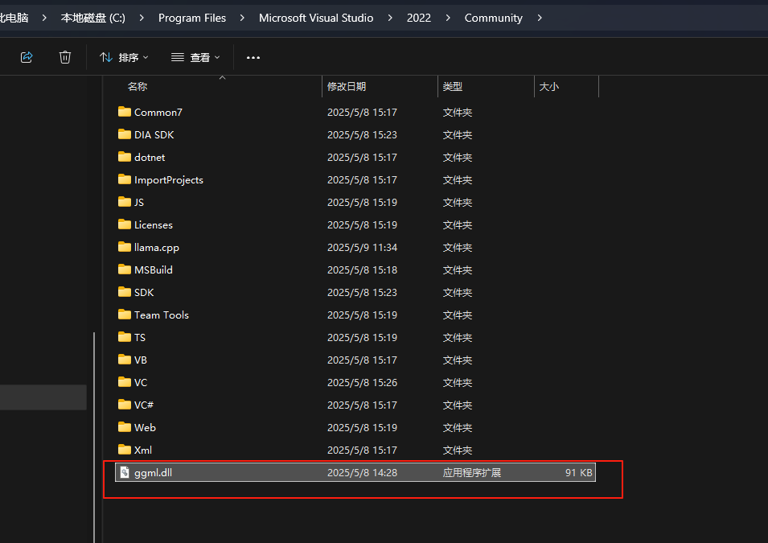Screen dimensions: 768x543
Task: Expand chevron after 此电脑 breadcrumb
Action: point(44,18)
